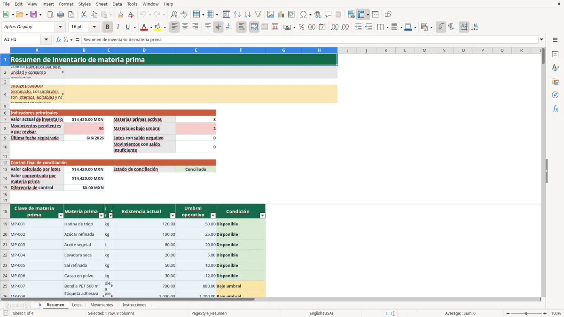Viewport: 564px width, 317px height.
Task: Toggle Center Vertically alignment
Action: click(218, 27)
